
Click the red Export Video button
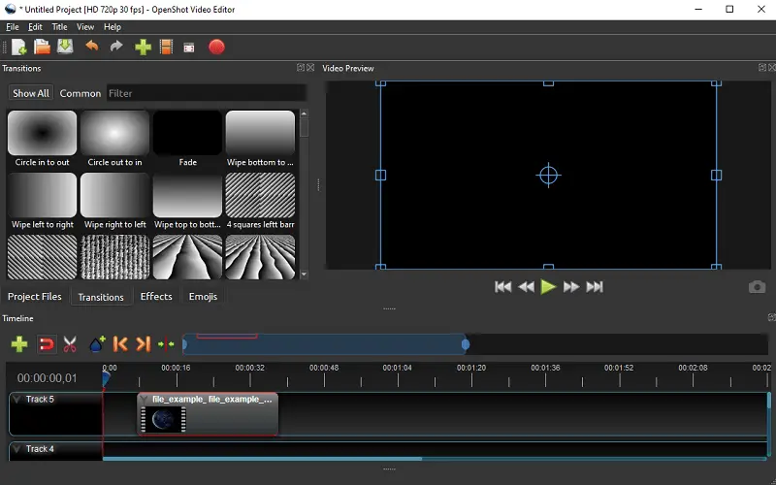click(x=216, y=47)
